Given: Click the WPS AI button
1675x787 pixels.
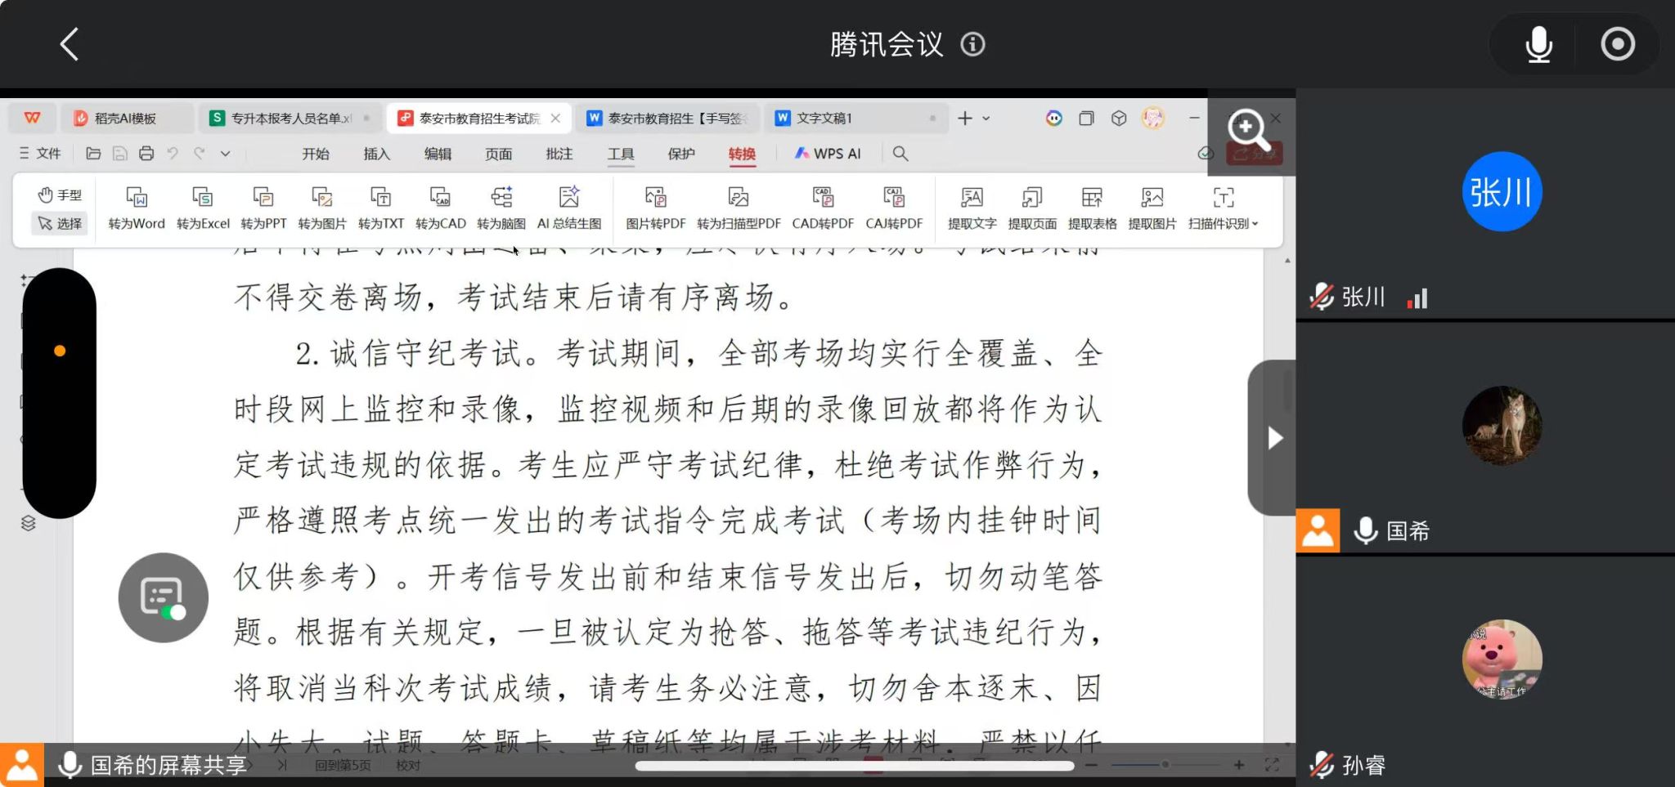Looking at the screenshot, I should click(828, 154).
